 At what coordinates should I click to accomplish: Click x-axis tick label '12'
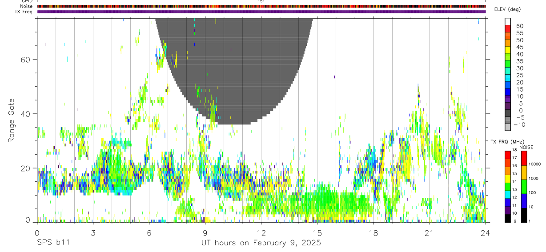pos(261,233)
